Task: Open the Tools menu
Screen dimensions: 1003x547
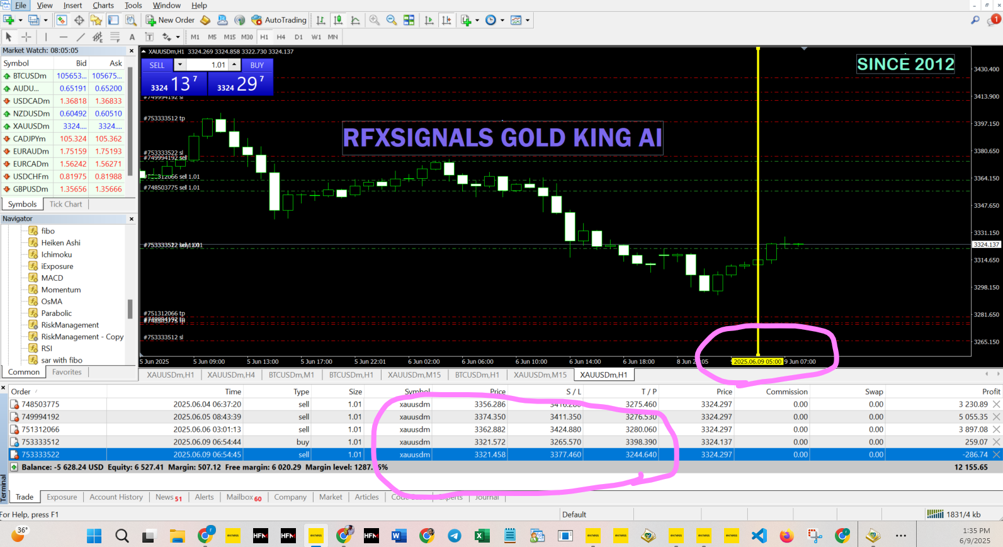Action: click(133, 6)
